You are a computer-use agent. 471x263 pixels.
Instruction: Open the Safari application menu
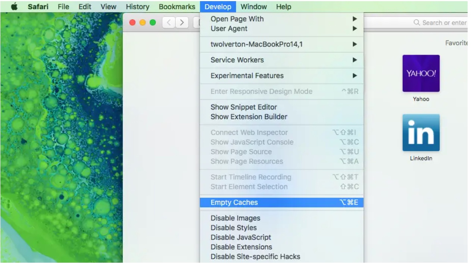38,7
